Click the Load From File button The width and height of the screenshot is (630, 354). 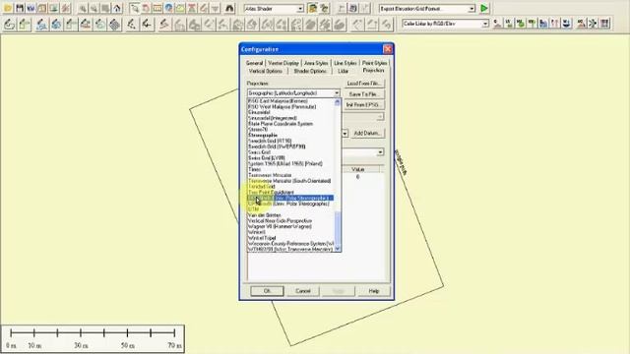point(364,84)
